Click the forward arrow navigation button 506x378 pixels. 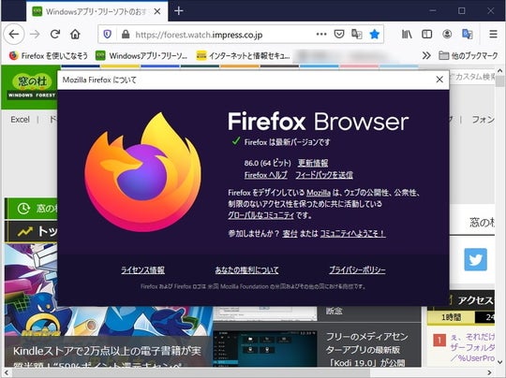coord(35,35)
